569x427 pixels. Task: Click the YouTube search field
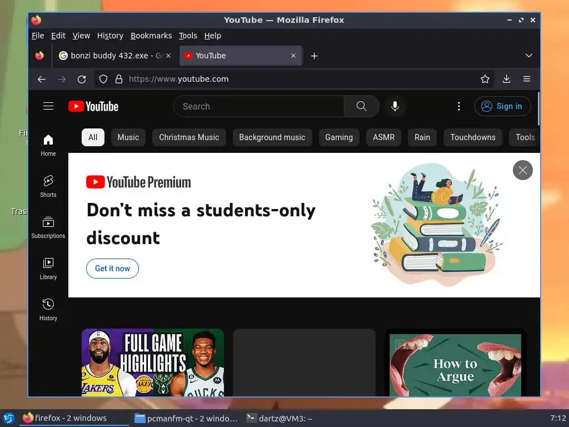click(259, 106)
